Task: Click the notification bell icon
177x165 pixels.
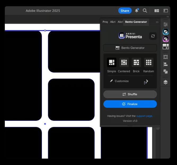Action: [137, 11]
